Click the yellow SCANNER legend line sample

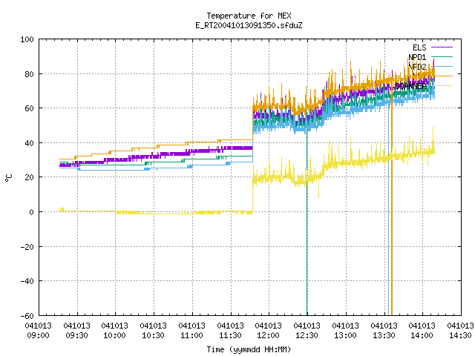[x=442, y=86]
